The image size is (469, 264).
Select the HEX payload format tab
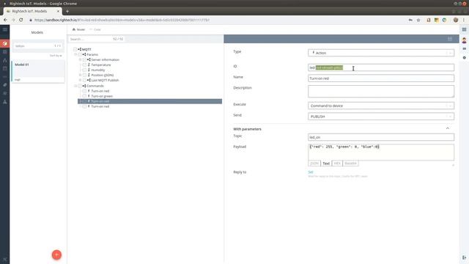337,164
